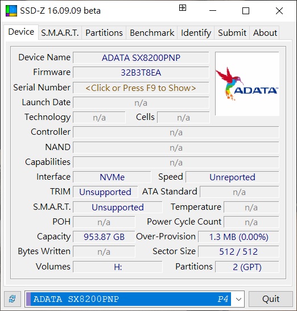The image size is (297, 311).
Task: Click the SSD-Z 16.09.09 beta window title
Action: pos(60,11)
